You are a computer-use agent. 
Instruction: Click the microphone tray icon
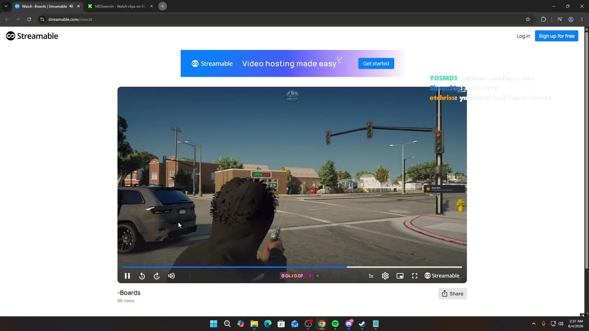click(x=543, y=324)
